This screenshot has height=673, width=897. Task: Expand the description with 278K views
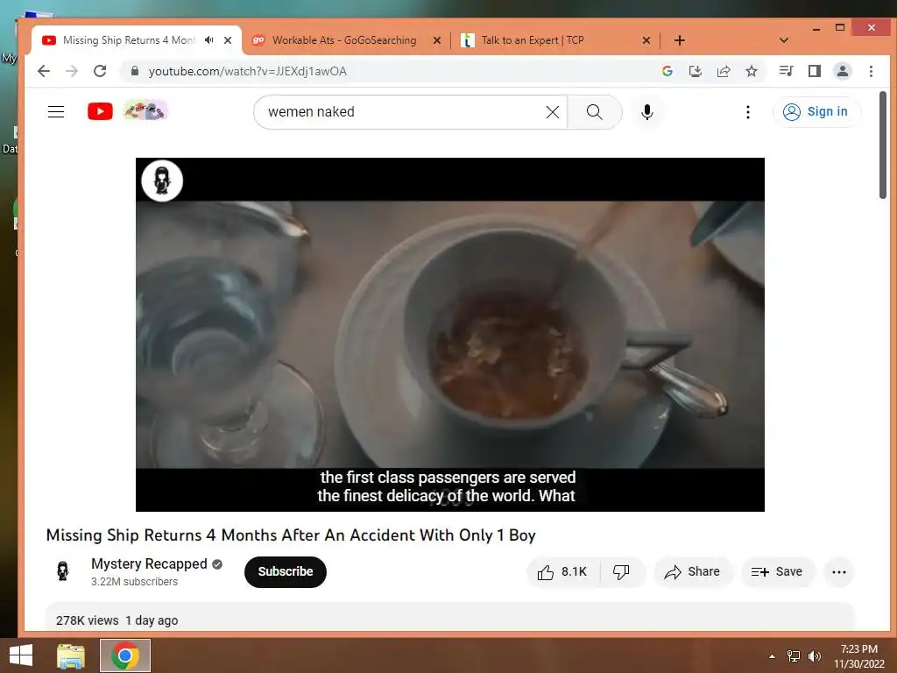[x=449, y=618]
